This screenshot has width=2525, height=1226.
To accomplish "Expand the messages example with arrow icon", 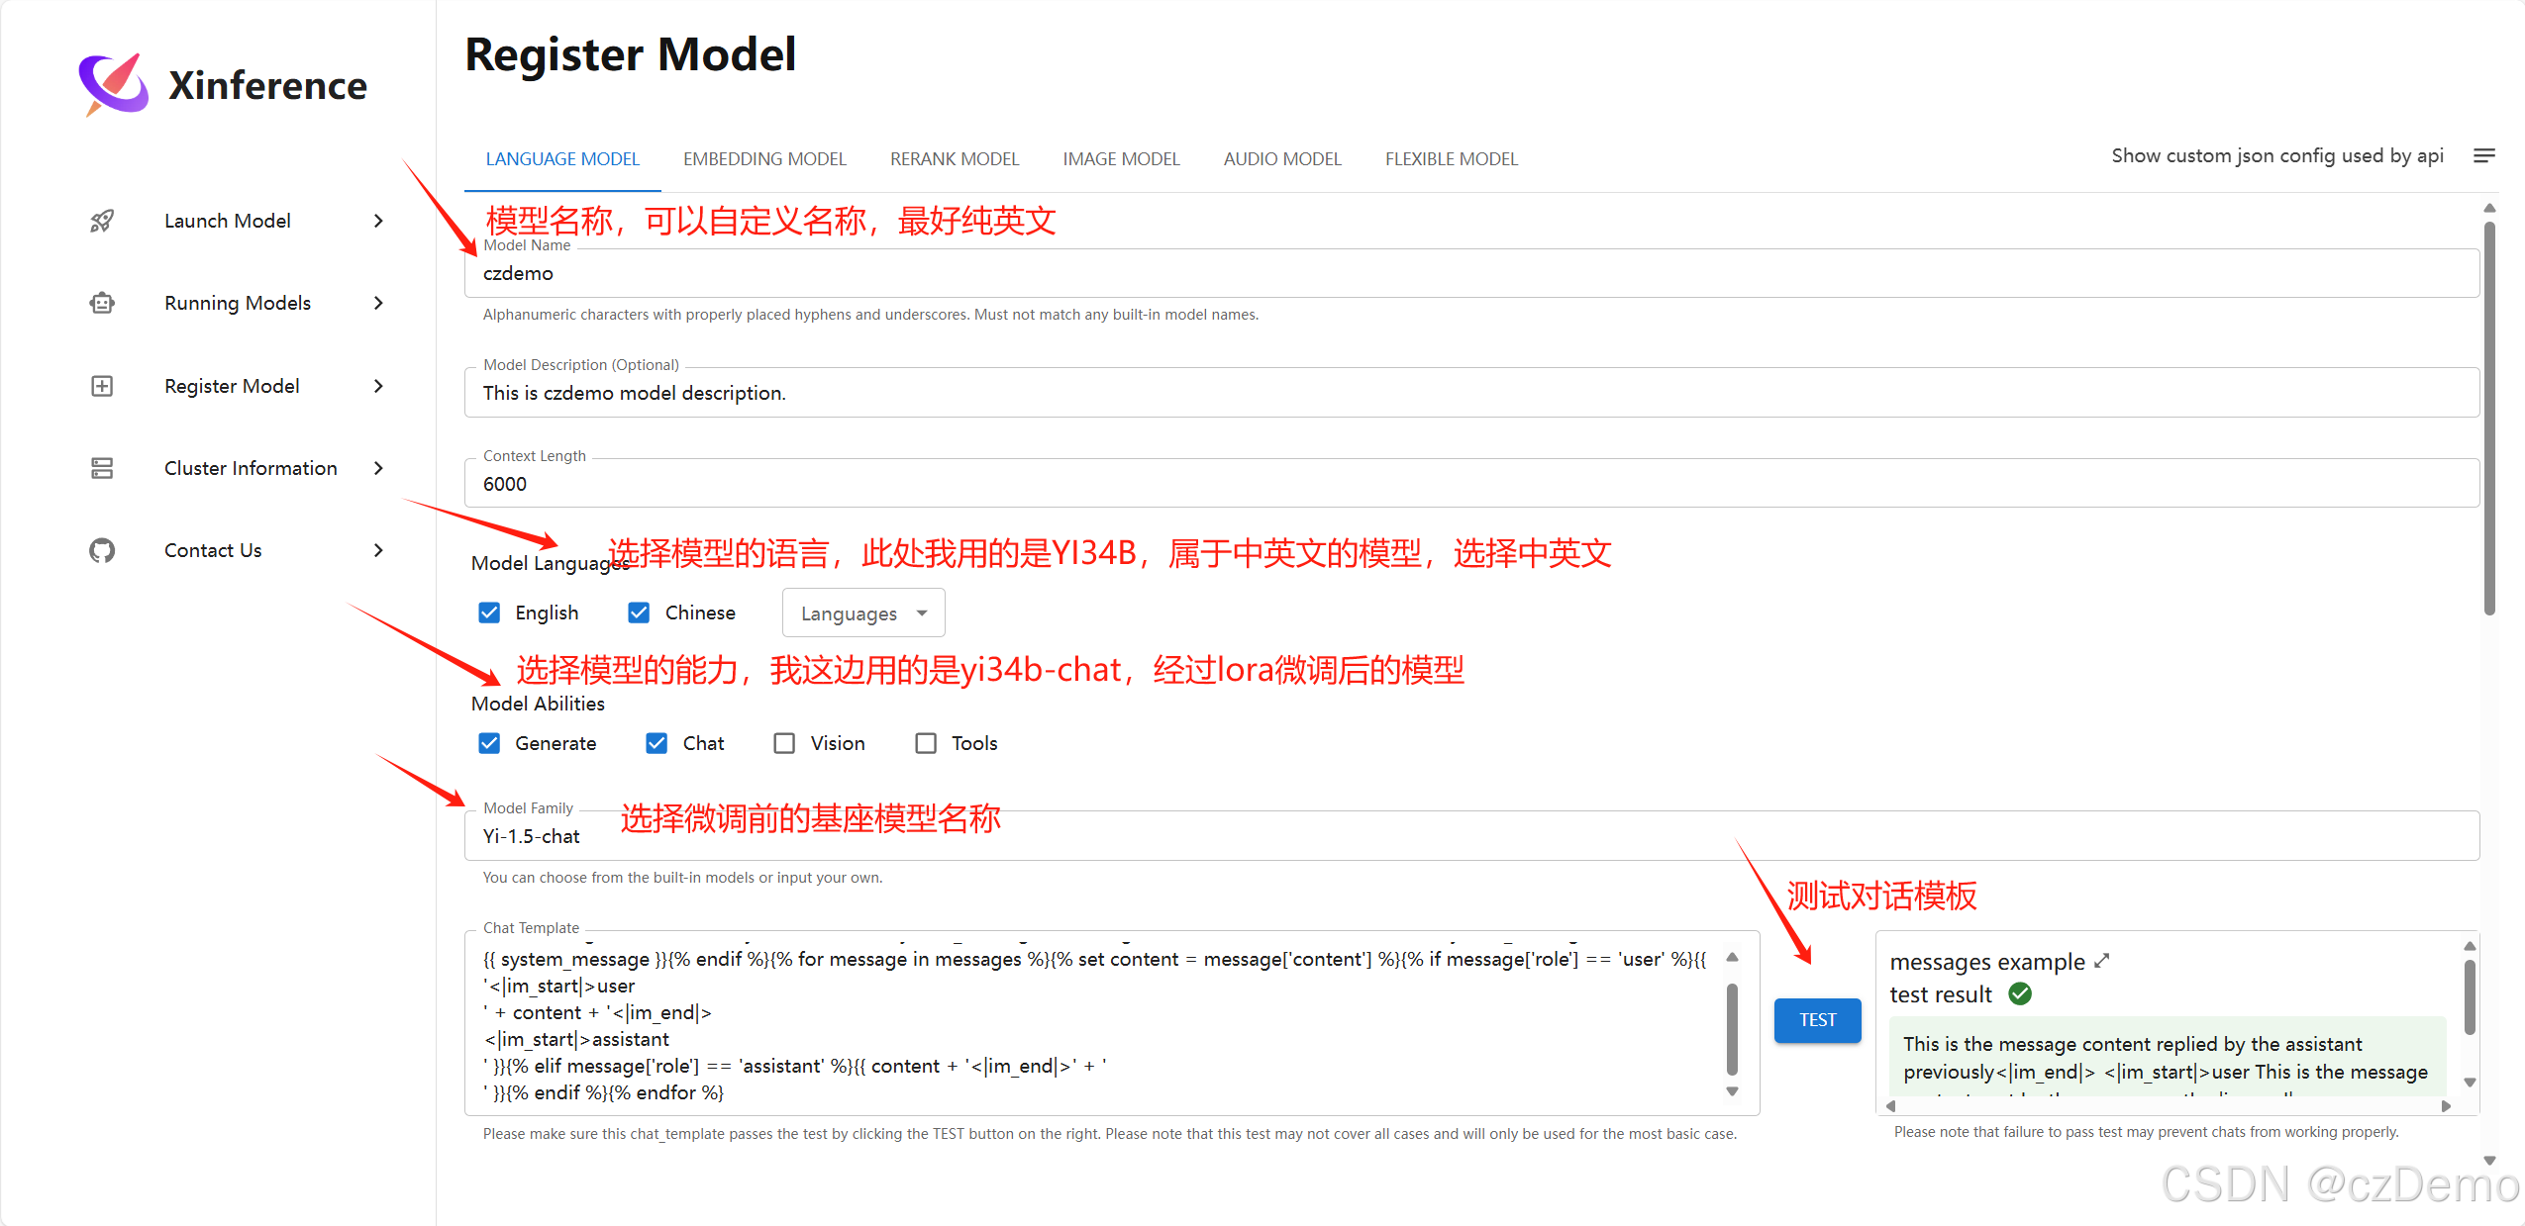I will click(2102, 961).
